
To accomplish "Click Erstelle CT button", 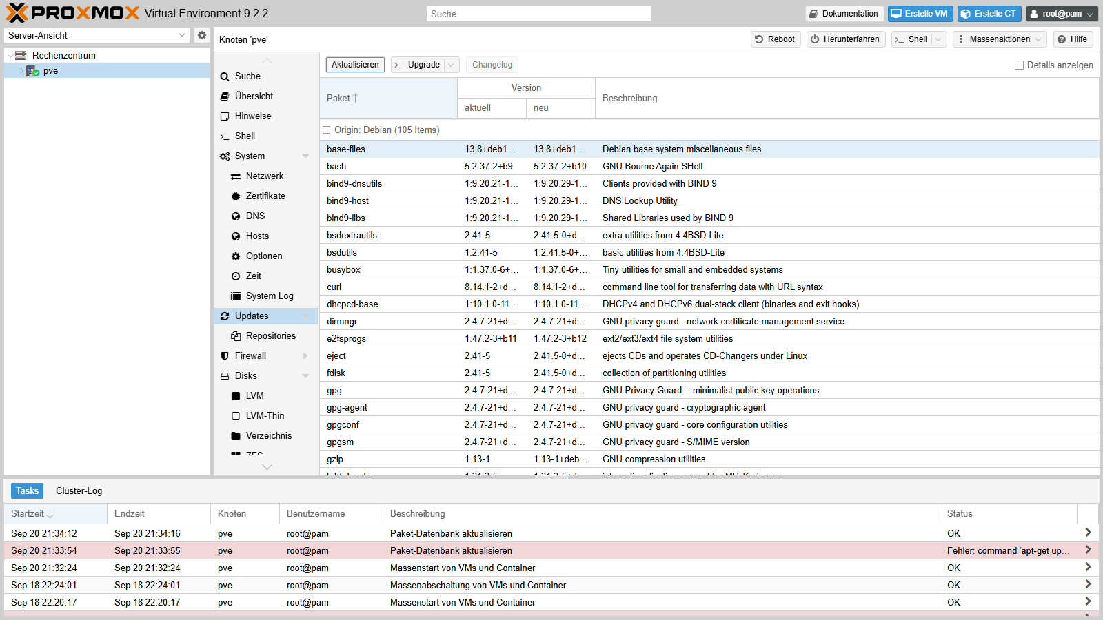I will point(989,14).
